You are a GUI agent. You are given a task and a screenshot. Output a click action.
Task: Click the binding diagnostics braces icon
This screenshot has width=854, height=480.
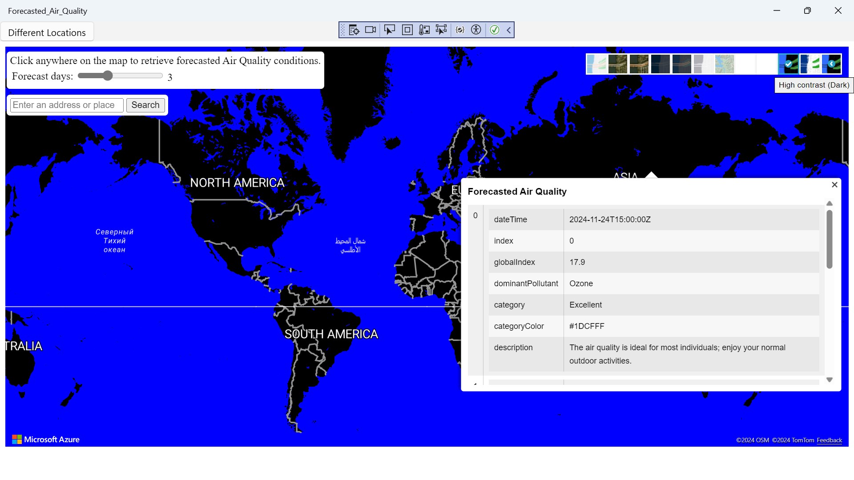point(460,30)
